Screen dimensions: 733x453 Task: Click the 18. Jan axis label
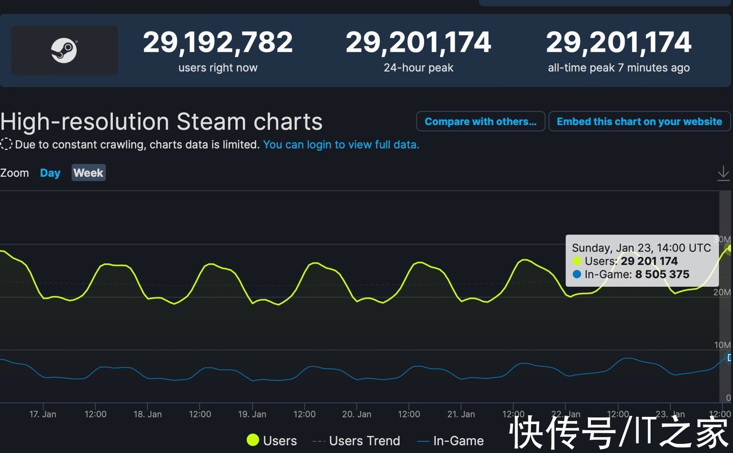148,414
